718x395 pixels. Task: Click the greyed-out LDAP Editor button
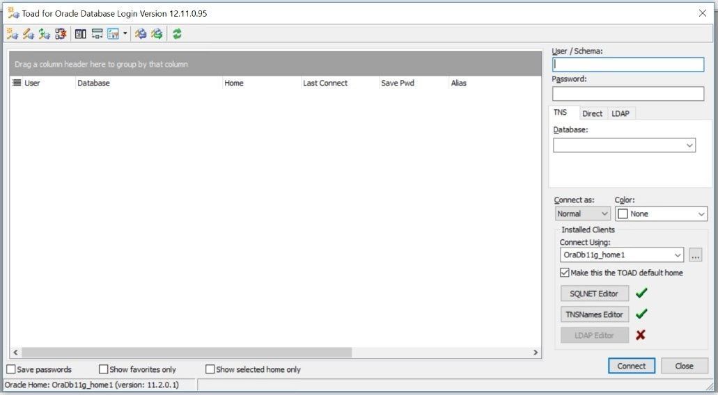[594, 335]
